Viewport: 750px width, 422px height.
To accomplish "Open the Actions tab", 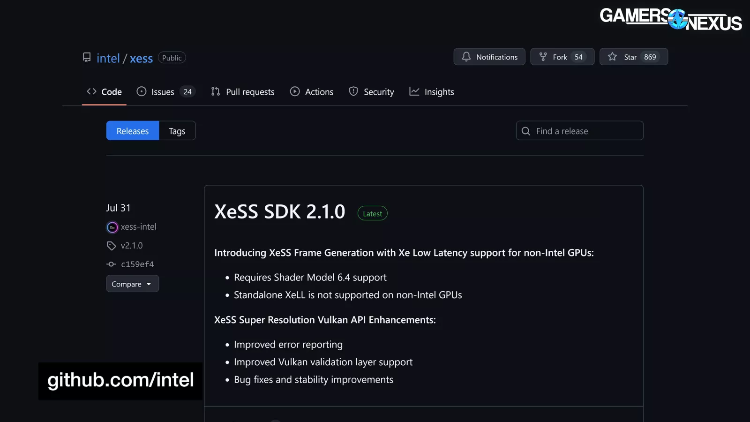I will [312, 92].
